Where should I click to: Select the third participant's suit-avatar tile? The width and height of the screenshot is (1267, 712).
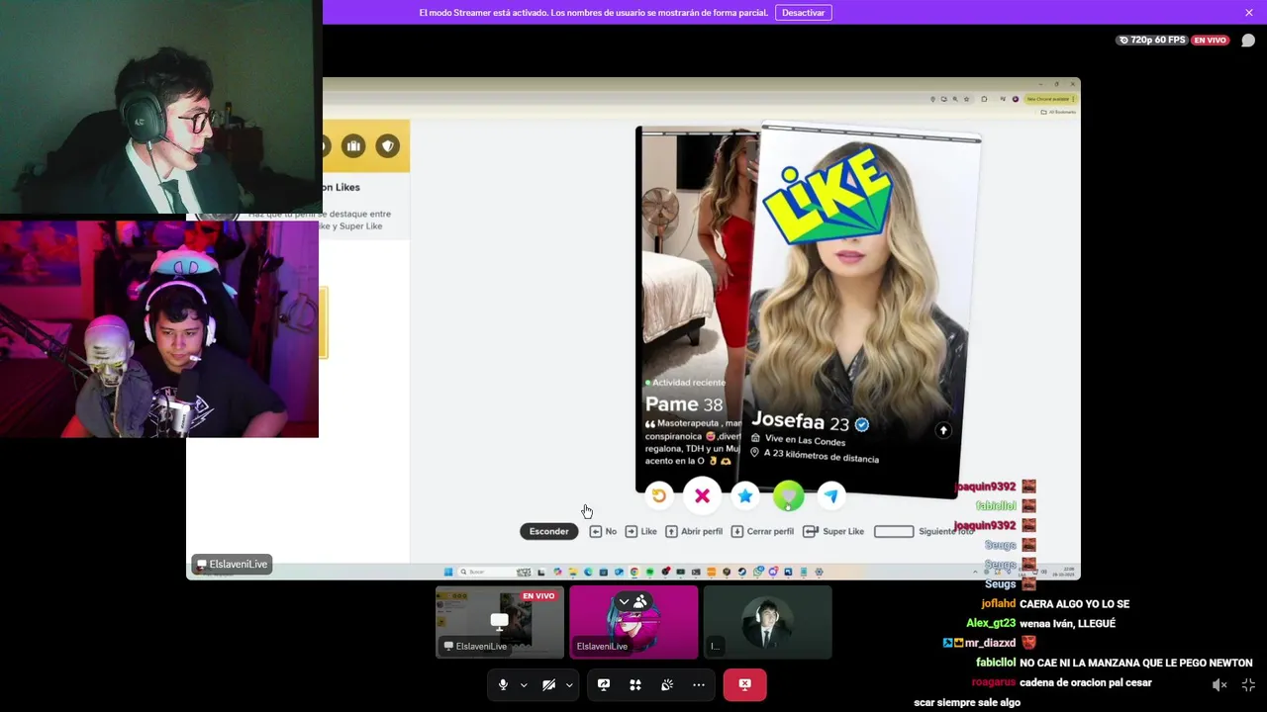point(767,622)
